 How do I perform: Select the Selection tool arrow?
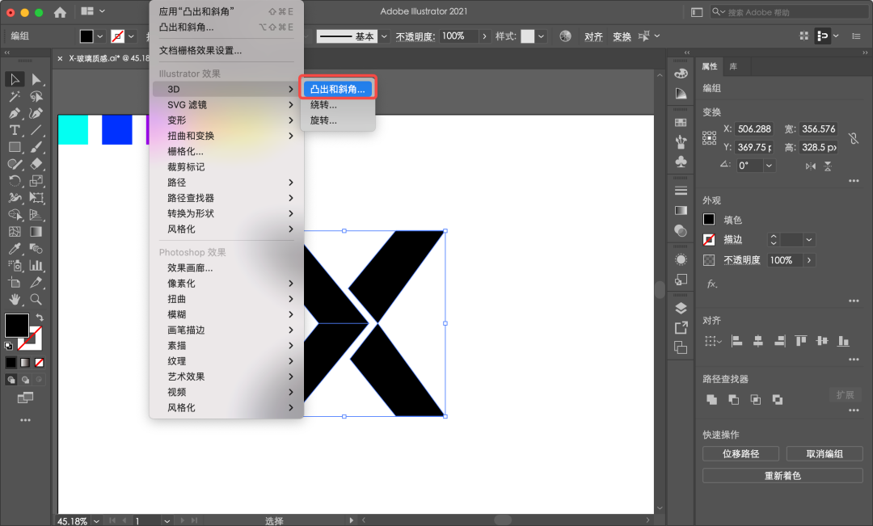[x=15, y=80]
